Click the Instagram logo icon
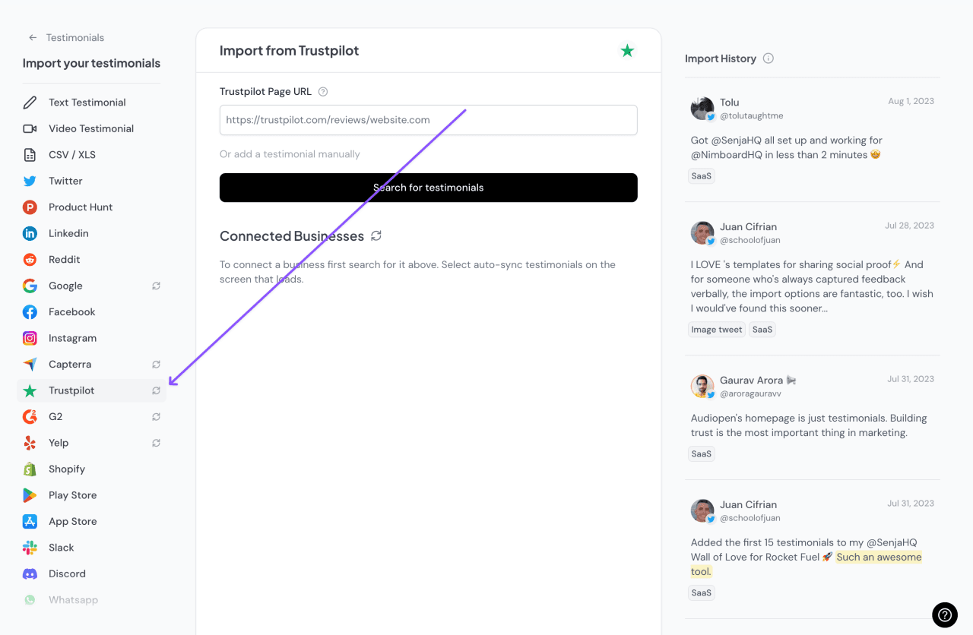973x635 pixels. click(x=30, y=338)
